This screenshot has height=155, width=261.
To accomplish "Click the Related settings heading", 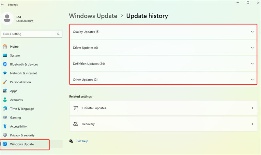I will (80, 96).
